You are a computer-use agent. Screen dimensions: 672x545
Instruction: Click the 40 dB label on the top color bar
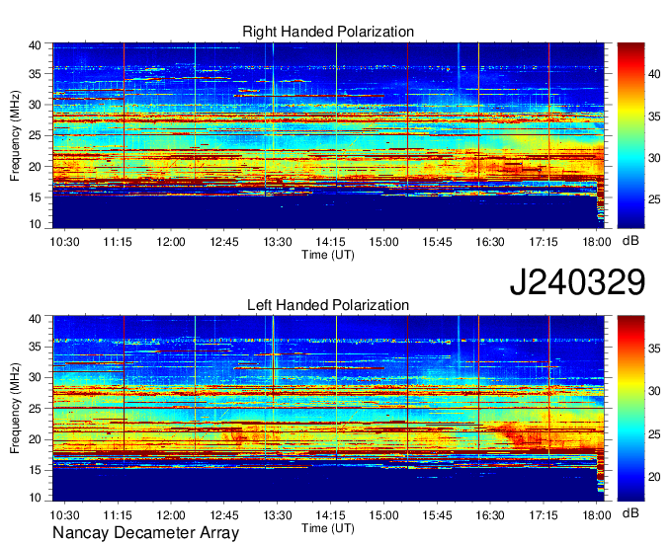click(x=654, y=74)
